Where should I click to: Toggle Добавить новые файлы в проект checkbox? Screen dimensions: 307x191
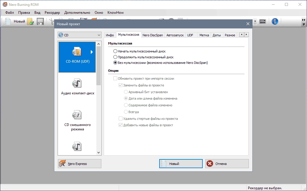tap(121, 125)
